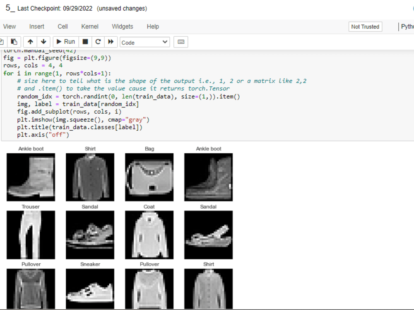This screenshot has width=414, height=310.
Task: Click the 'Coat' subplot title
Action: pos(149,207)
